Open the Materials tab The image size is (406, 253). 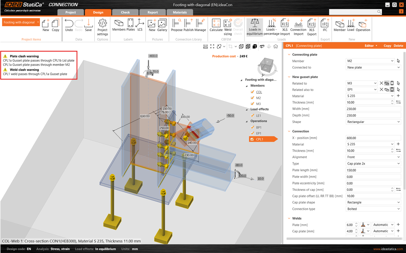pos(180,12)
